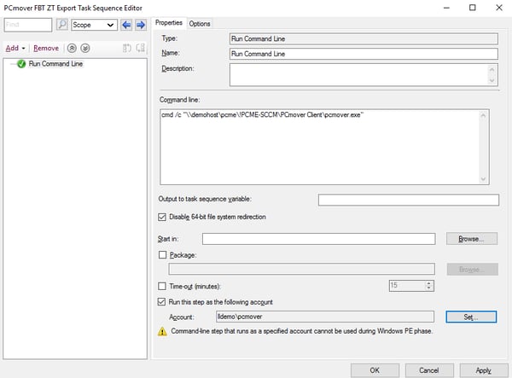Click Remove in the toolbar
The height and width of the screenshot is (378, 512).
click(46, 49)
